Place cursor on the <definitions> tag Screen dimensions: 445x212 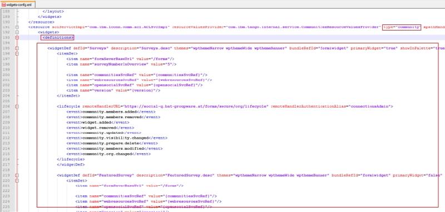57,37
